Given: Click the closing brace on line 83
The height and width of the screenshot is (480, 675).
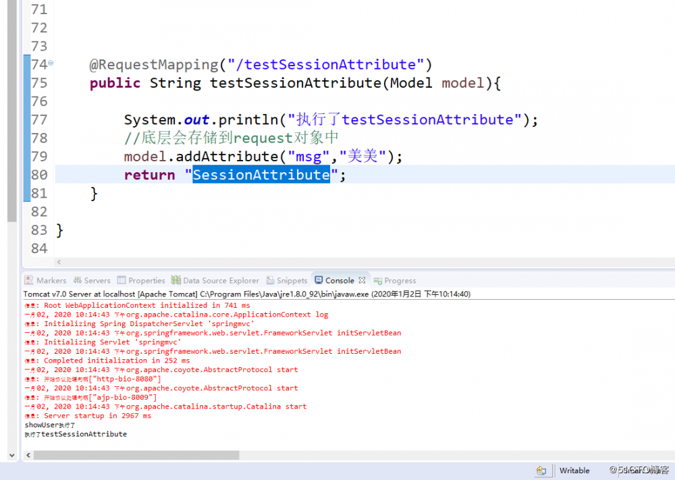Looking at the screenshot, I should 60,230.
